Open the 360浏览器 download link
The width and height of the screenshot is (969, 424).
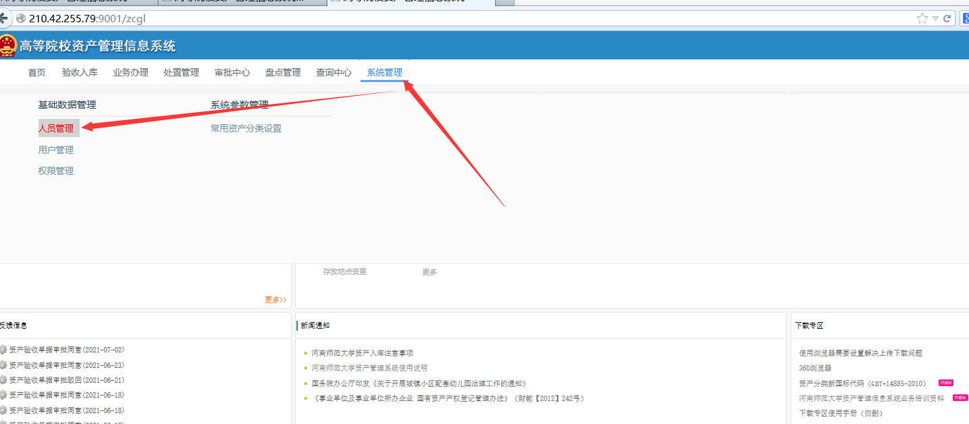point(815,368)
